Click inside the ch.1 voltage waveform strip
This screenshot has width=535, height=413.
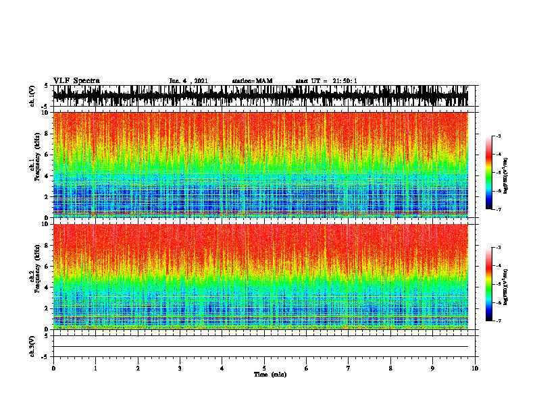click(x=261, y=96)
